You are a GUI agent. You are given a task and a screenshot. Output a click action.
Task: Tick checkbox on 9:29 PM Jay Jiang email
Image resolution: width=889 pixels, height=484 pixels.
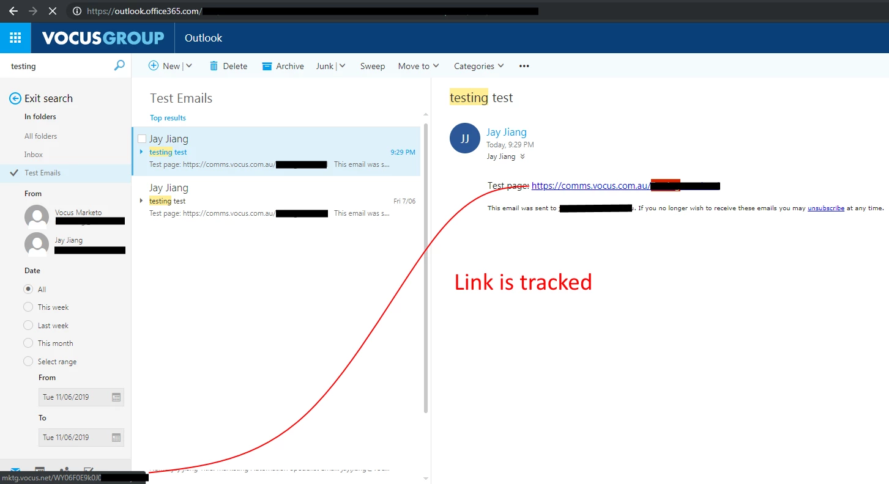coord(142,139)
